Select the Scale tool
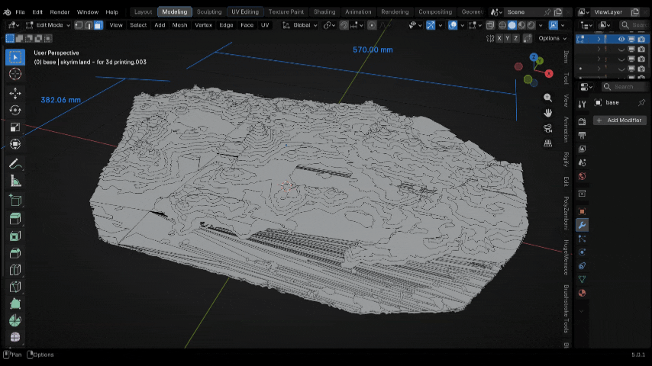Screen dimensions: 652x366 pyautogui.click(x=15, y=127)
